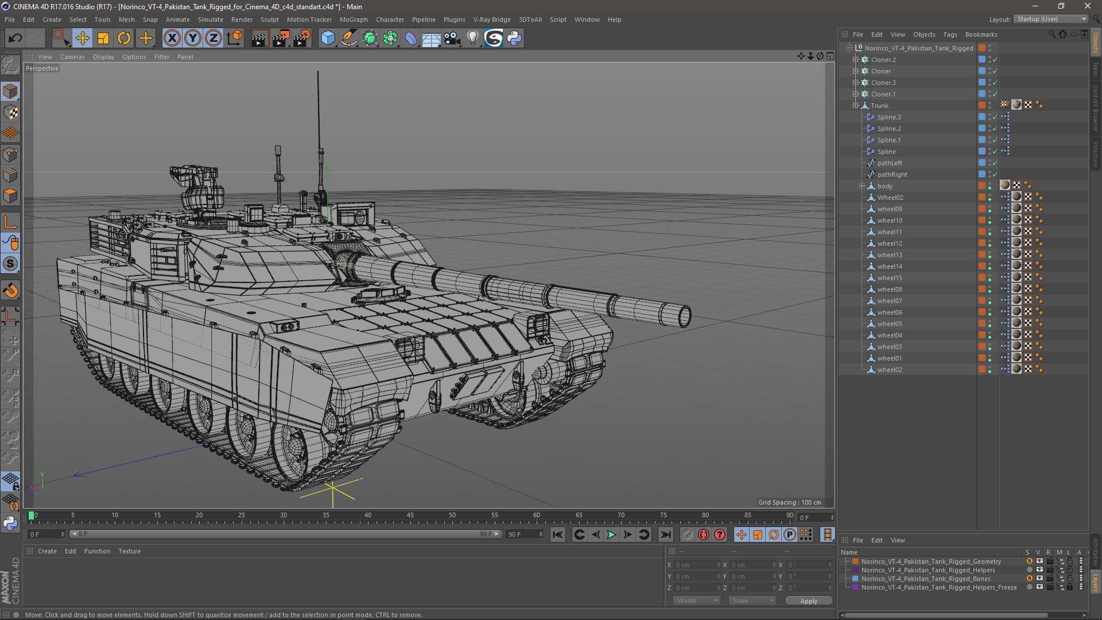
Task: Click the Camera perspective icon
Action: [x=42, y=68]
